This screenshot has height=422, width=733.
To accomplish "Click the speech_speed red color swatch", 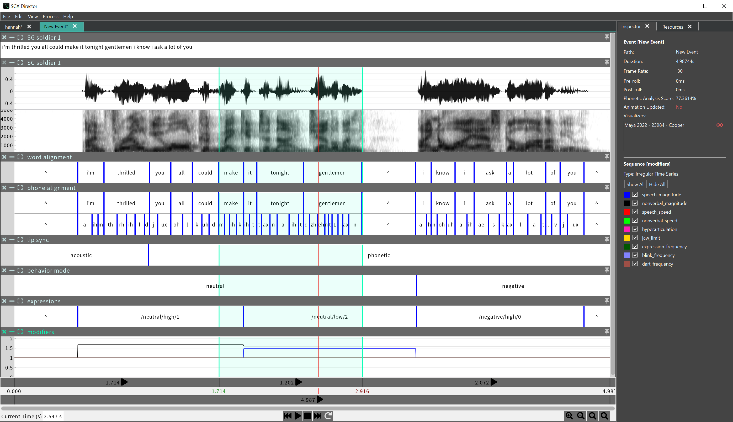I will [627, 212].
